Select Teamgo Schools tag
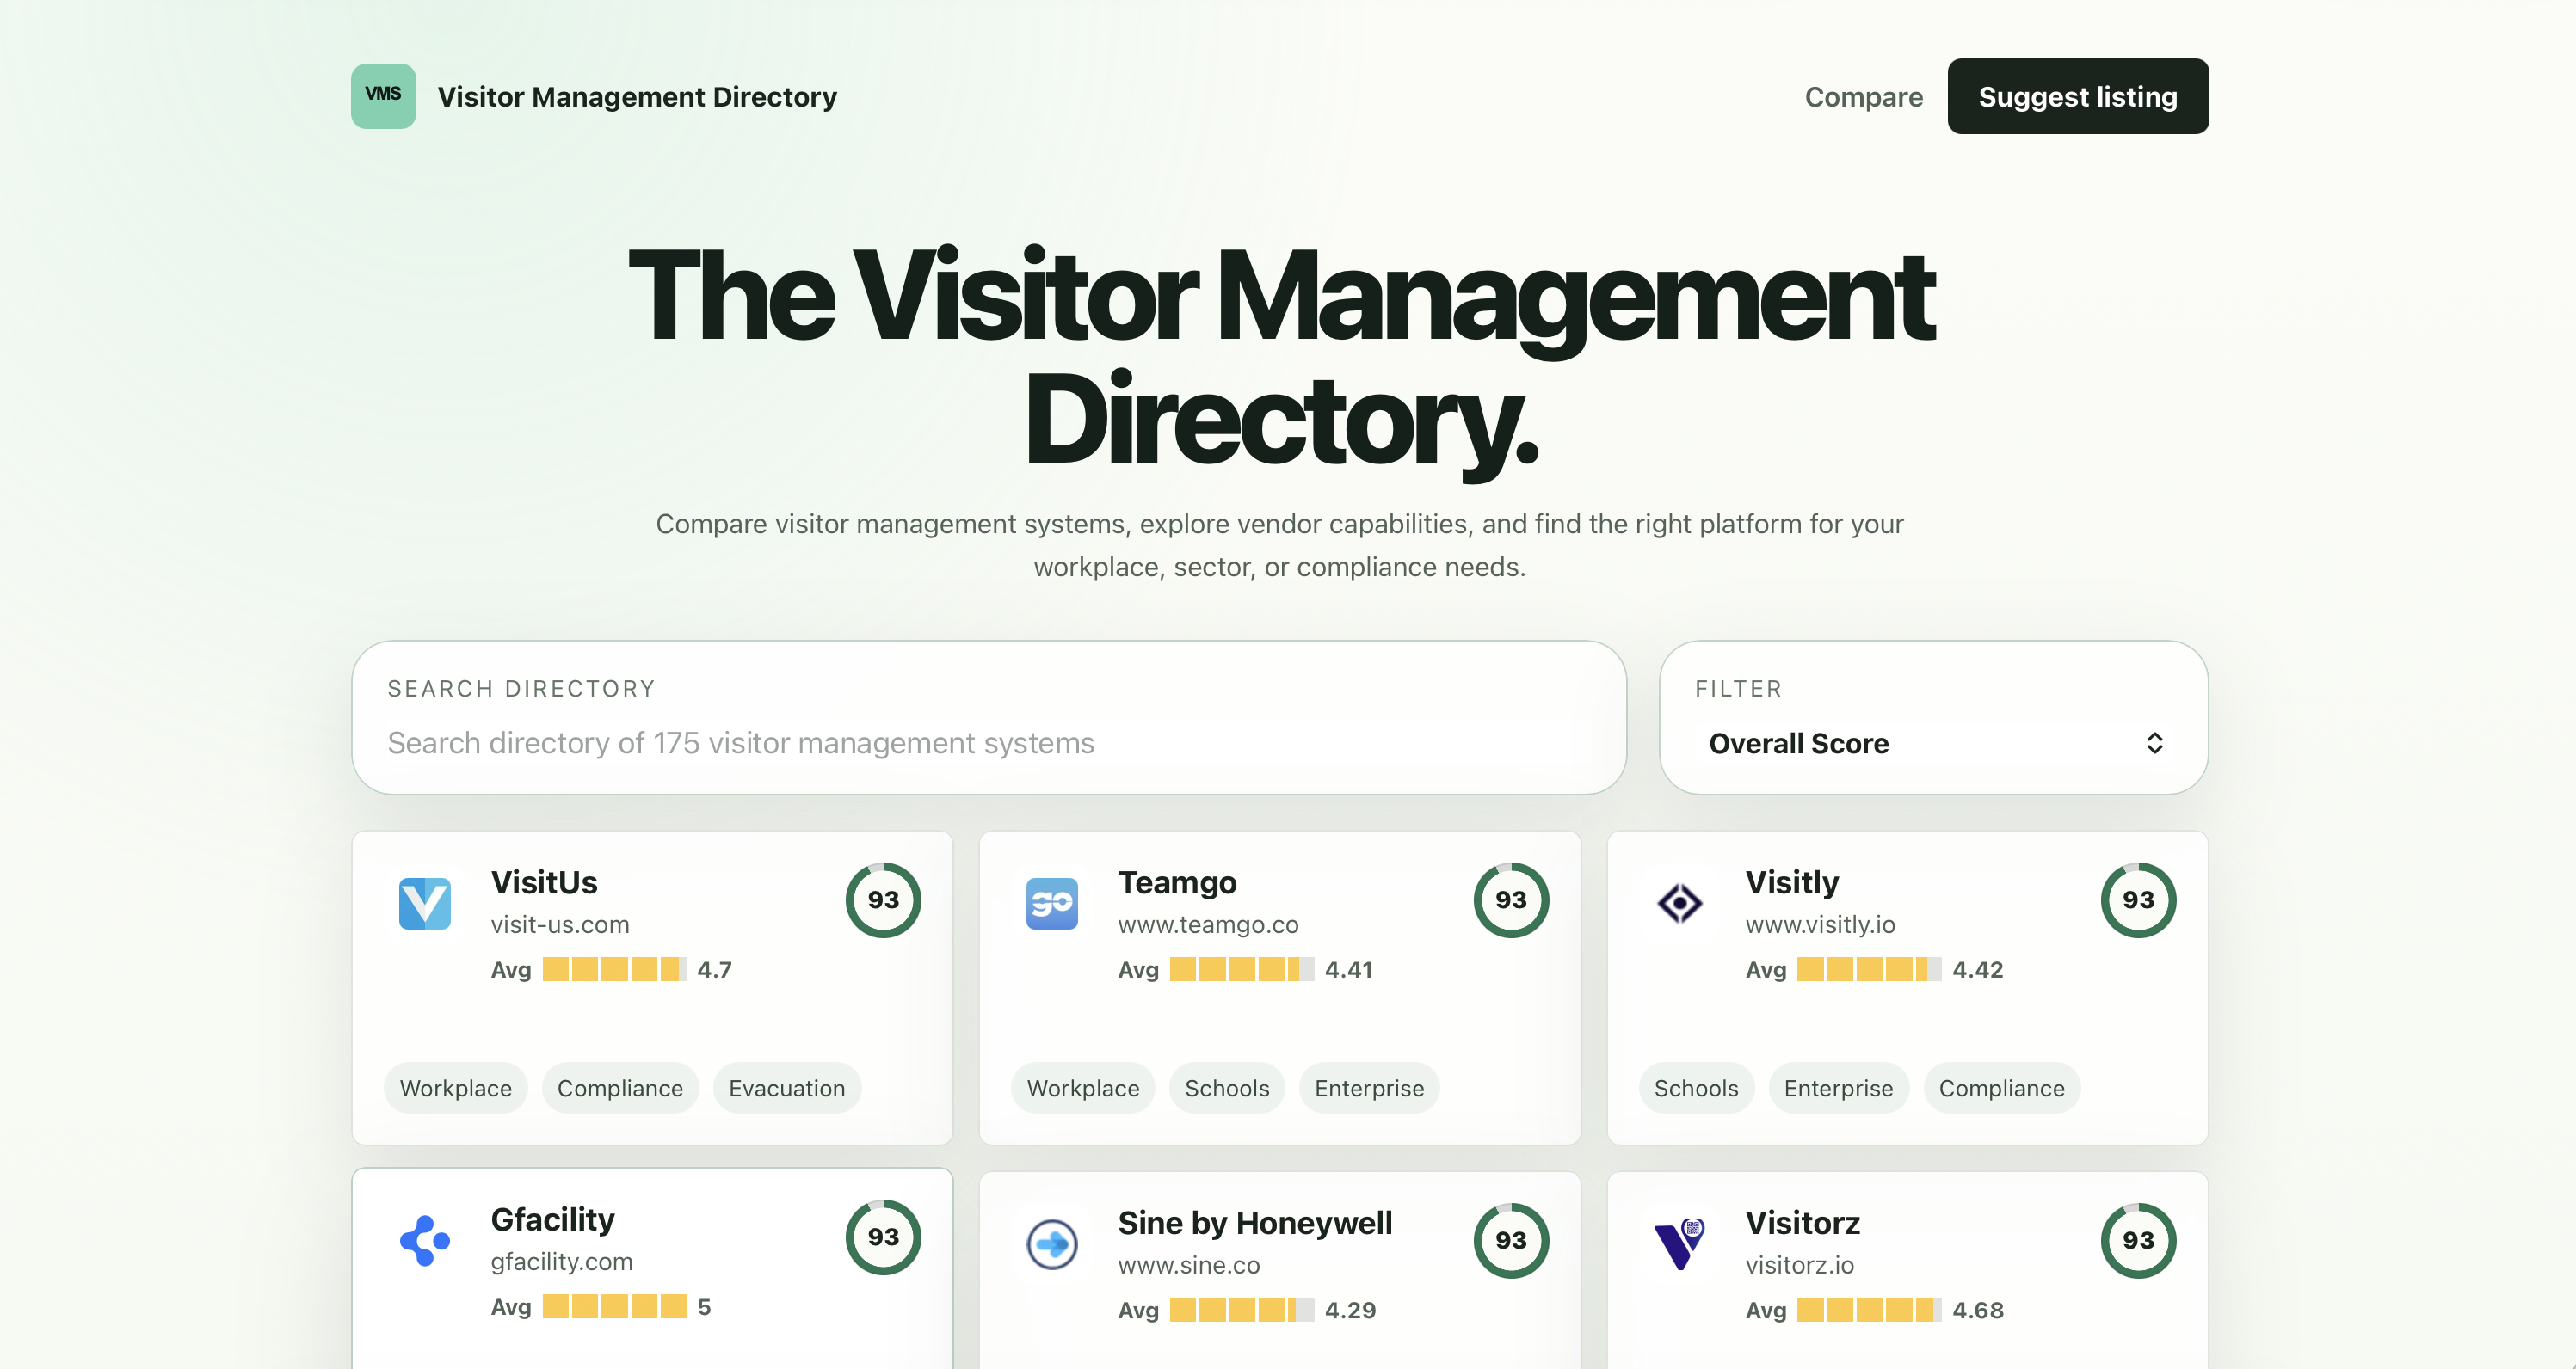 [x=1227, y=1088]
